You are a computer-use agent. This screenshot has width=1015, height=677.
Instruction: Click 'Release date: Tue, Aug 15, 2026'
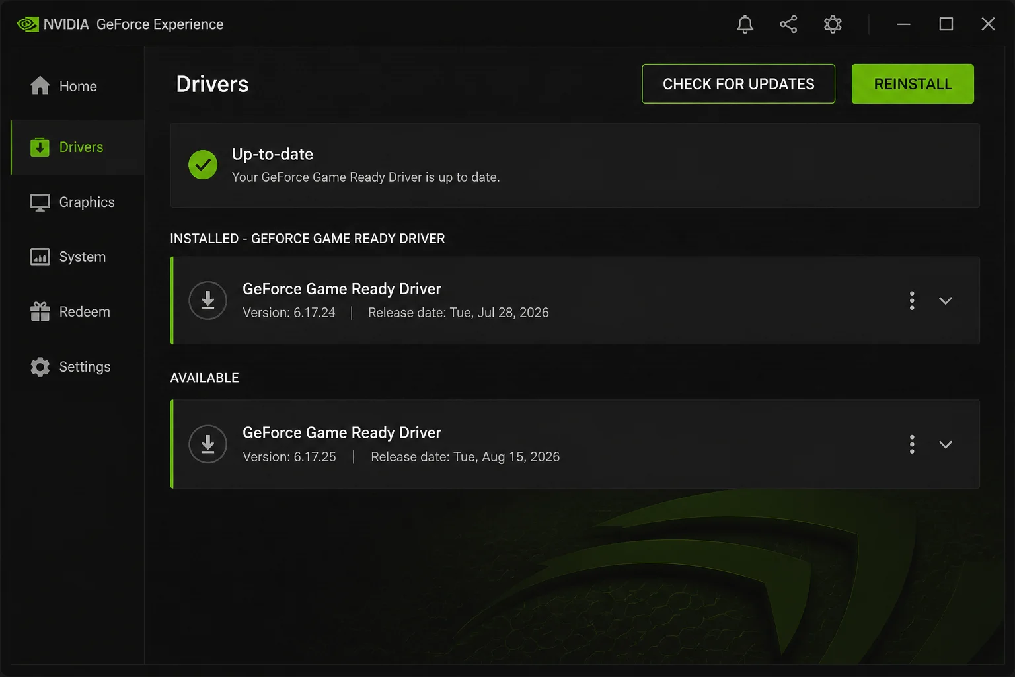tap(465, 457)
